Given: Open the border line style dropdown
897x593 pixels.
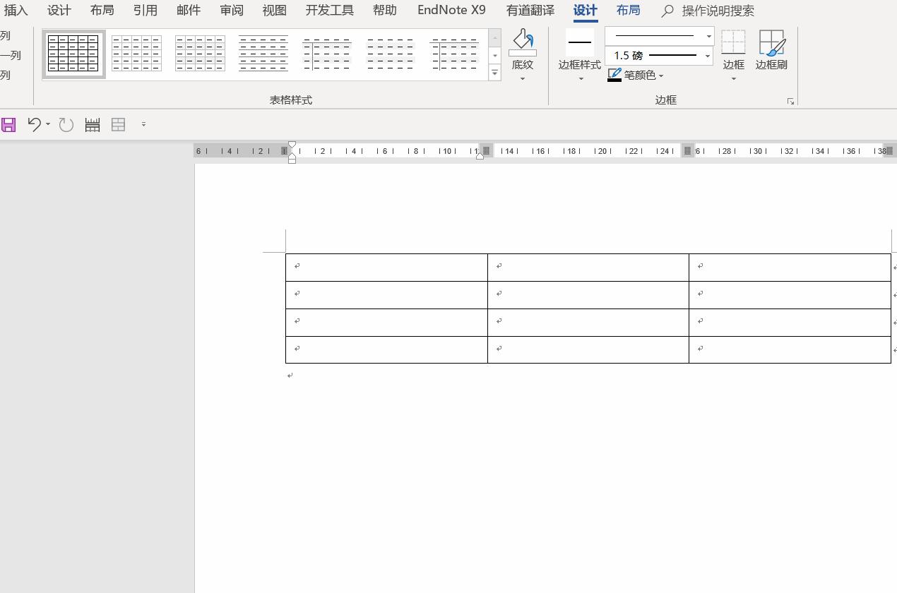Looking at the screenshot, I should click(x=659, y=36).
